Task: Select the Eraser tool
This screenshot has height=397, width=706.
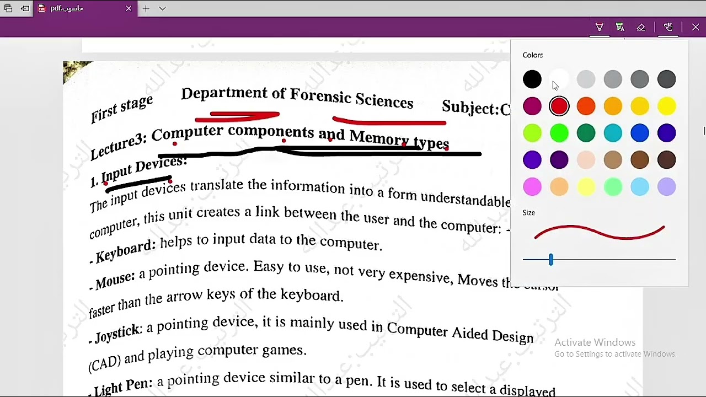Action: tap(641, 27)
